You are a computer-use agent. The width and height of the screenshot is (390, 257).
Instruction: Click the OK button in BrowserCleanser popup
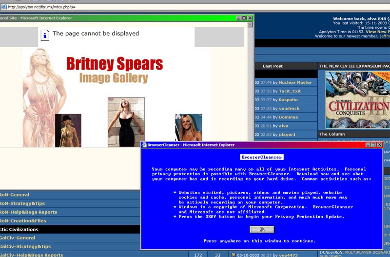pos(262,229)
